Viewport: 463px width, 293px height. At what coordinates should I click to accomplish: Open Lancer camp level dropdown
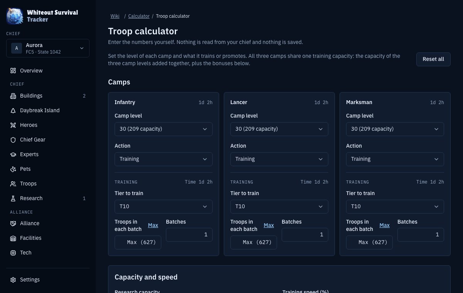pos(279,129)
